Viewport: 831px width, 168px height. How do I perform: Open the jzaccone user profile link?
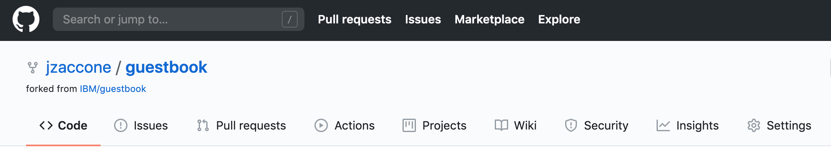coord(78,67)
